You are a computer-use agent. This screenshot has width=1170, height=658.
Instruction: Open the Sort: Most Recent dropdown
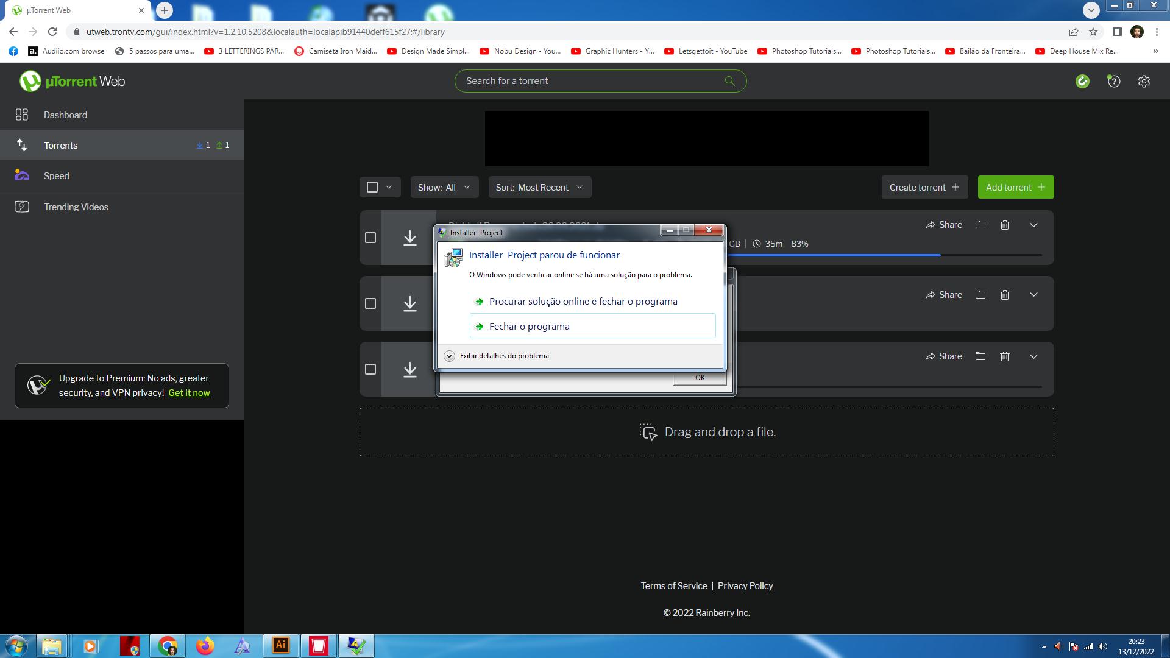(539, 187)
